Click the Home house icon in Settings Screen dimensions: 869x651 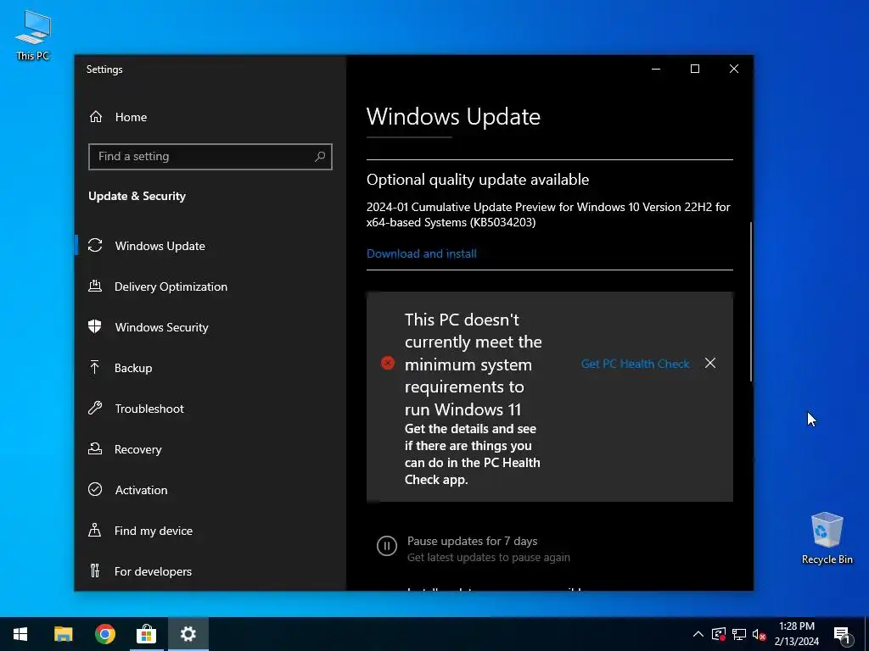point(96,117)
